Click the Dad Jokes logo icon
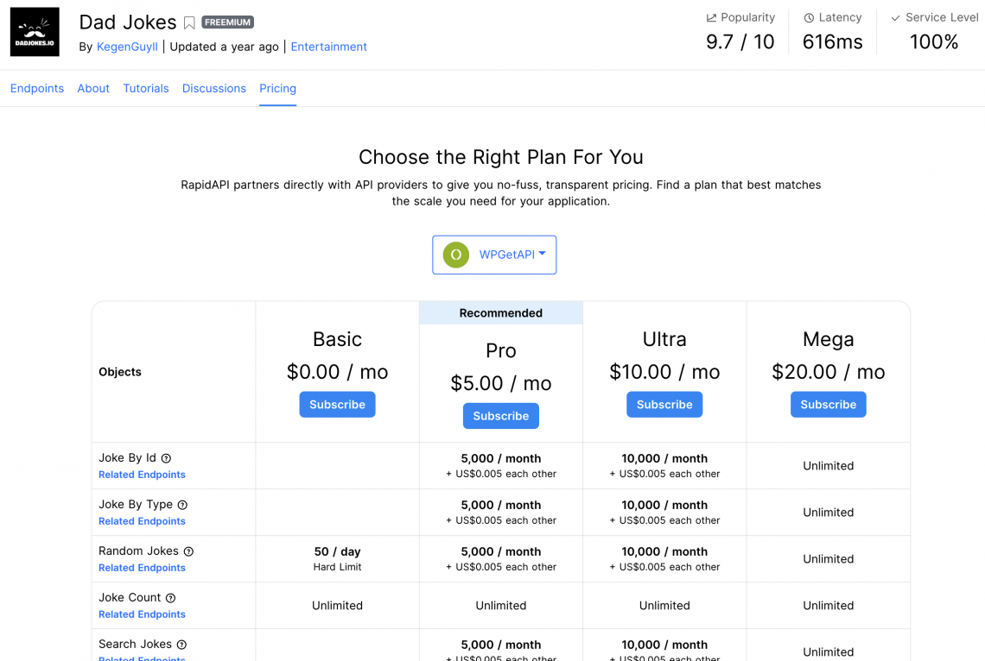Viewport: 985px width, 661px height. (35, 31)
